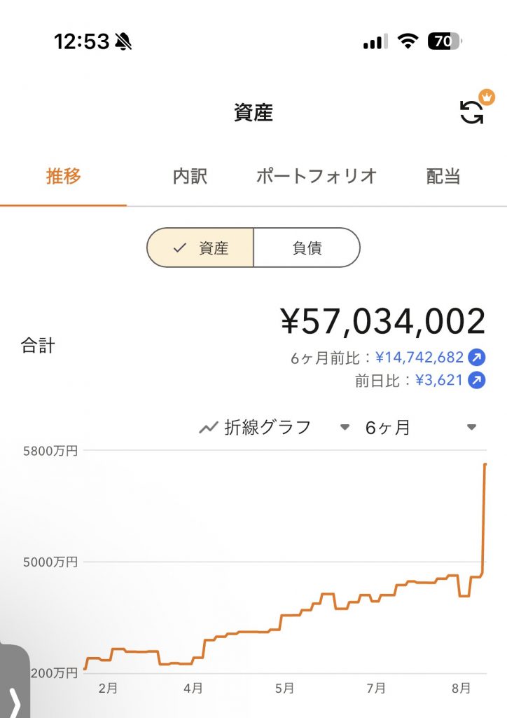Image resolution: width=507 pixels, height=718 pixels.
Task: Switch to the 内訳 tab
Action: coord(190,176)
